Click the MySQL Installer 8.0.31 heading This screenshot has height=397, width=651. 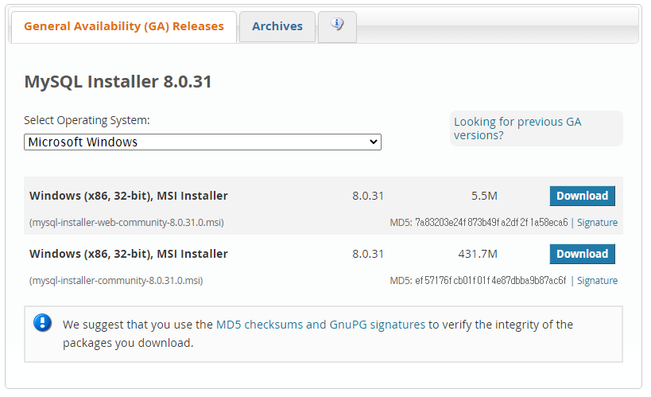pos(118,81)
